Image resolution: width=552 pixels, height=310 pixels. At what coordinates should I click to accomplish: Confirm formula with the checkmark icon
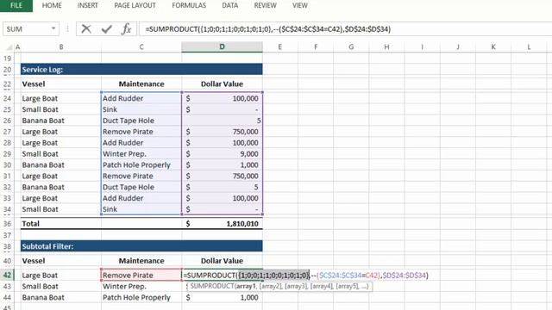[106, 28]
